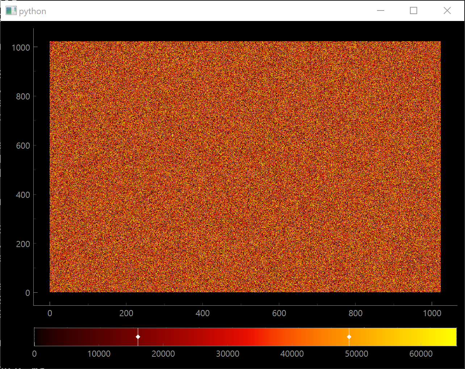Select the right white diamond tick on the colorbar

349,337
